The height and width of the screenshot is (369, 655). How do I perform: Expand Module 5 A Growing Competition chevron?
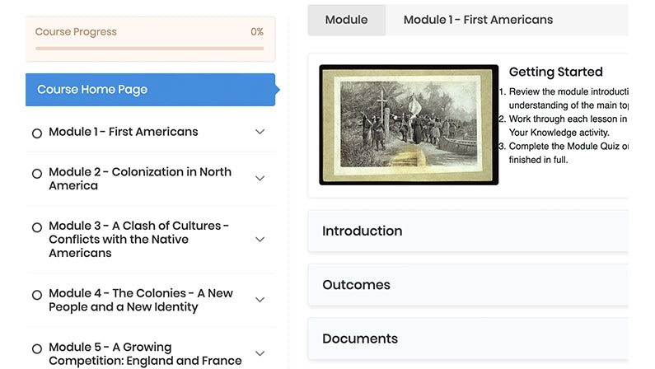point(260,353)
